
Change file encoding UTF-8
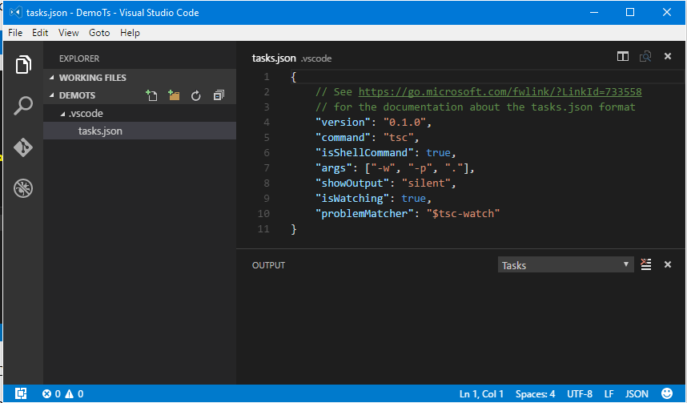coord(580,394)
